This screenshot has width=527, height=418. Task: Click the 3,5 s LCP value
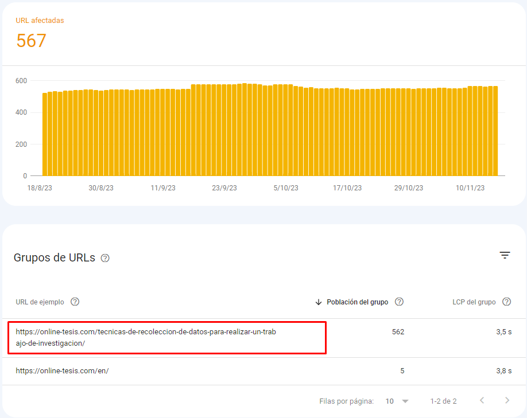pyautogui.click(x=504, y=332)
